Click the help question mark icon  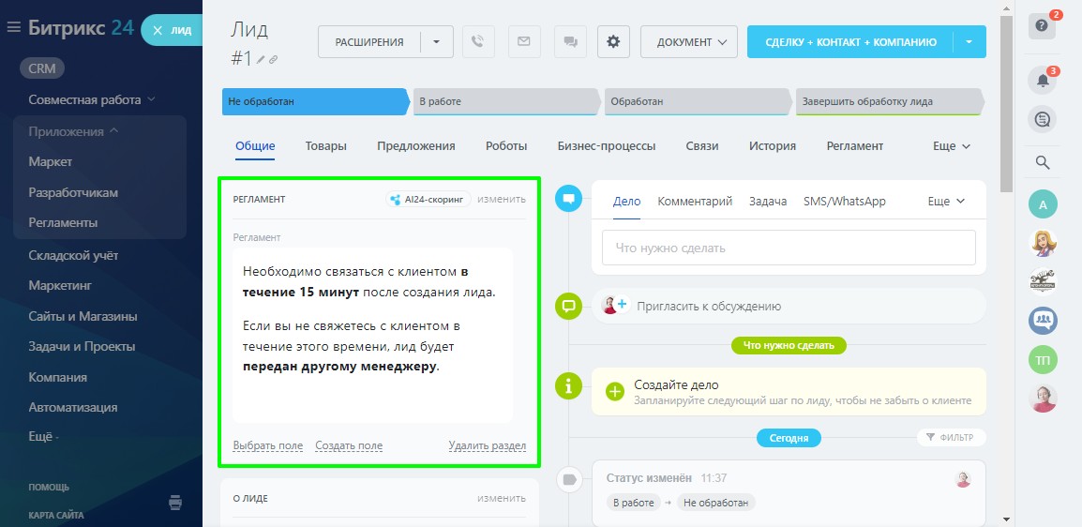pos(1042,25)
